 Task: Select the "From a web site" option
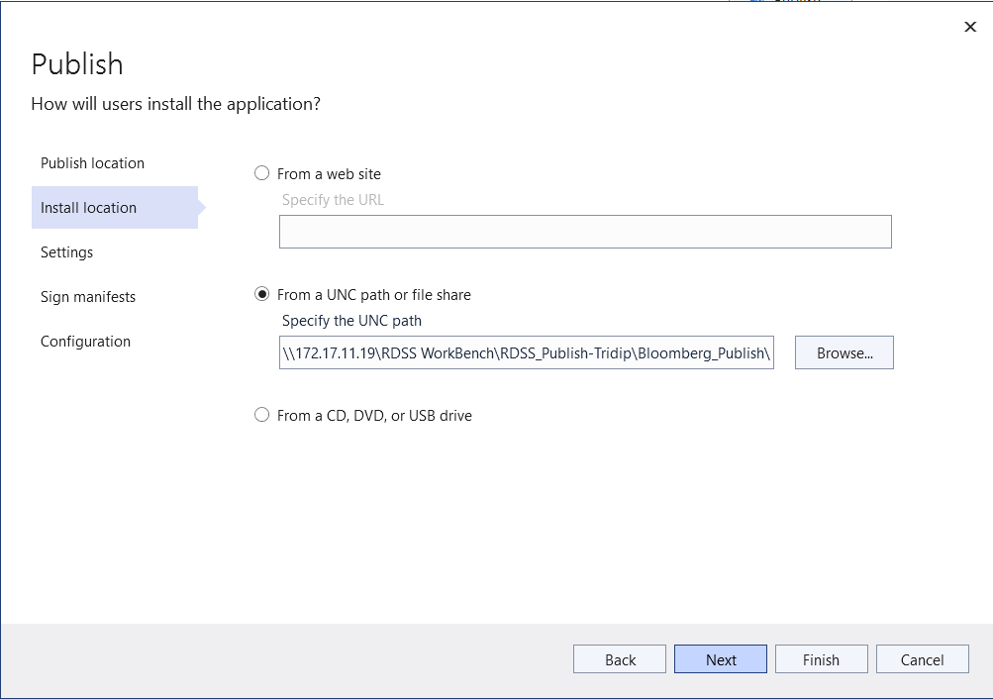point(261,172)
